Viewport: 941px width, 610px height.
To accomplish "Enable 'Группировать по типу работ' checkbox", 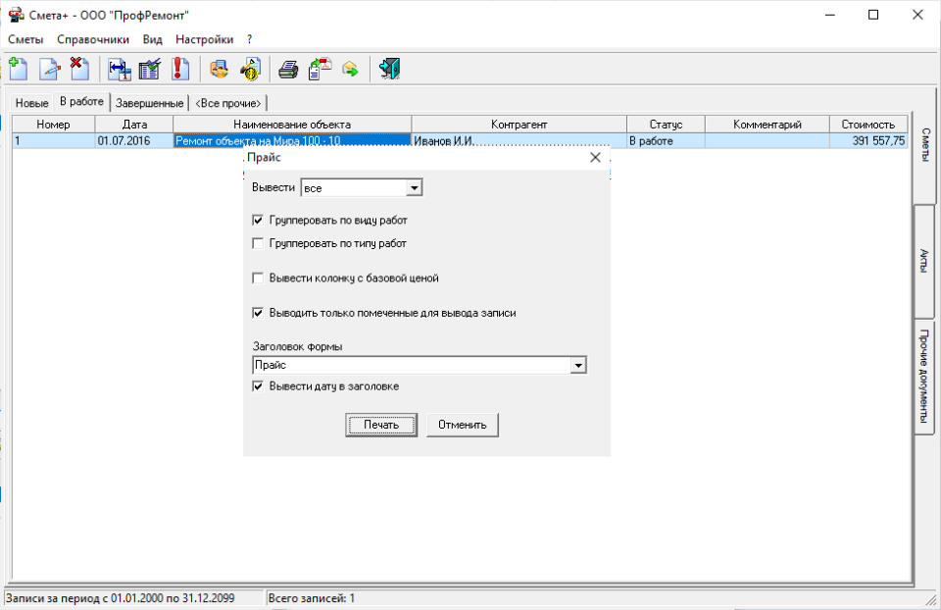I will 258,243.
